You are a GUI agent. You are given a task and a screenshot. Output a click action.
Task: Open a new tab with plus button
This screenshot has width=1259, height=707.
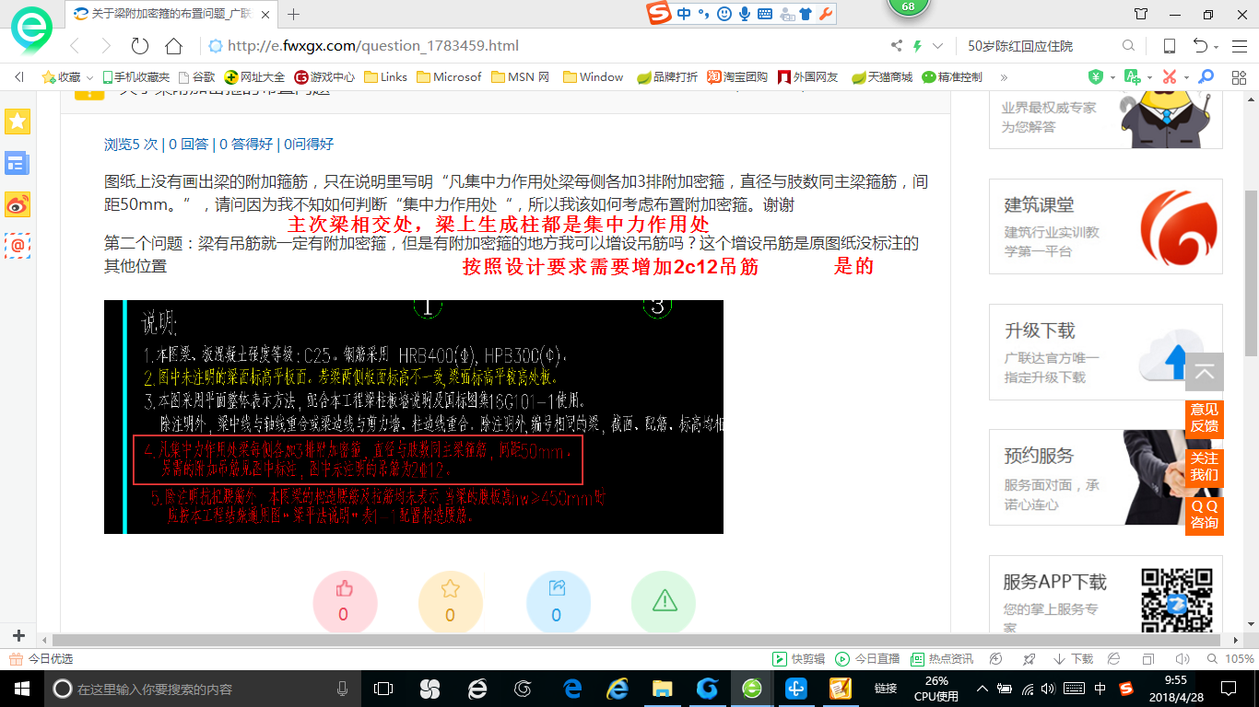294,14
